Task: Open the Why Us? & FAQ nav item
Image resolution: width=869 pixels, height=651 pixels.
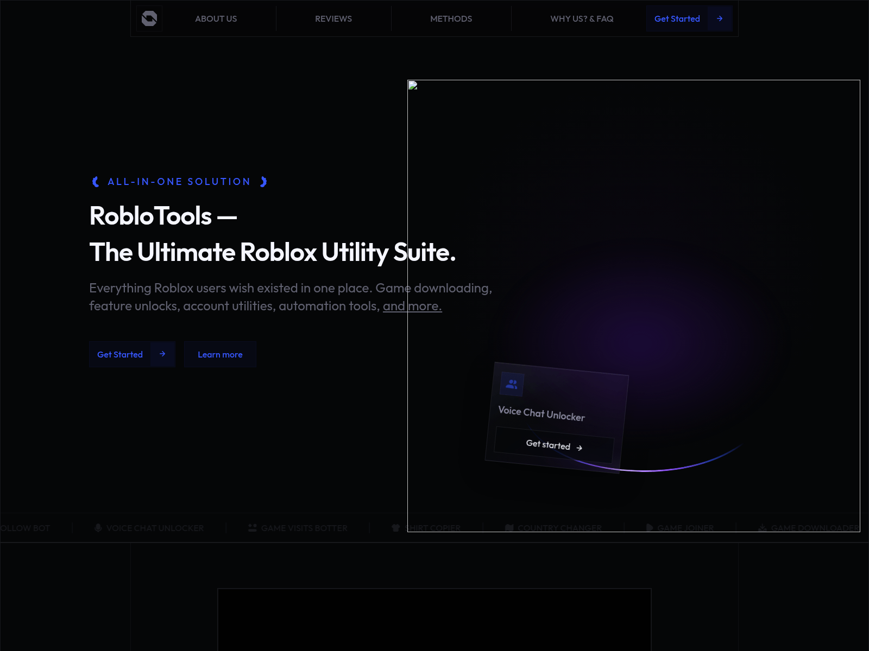Action: 582,18
